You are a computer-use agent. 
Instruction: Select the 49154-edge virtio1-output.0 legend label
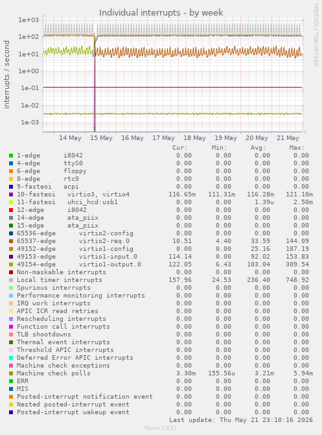click(79, 265)
